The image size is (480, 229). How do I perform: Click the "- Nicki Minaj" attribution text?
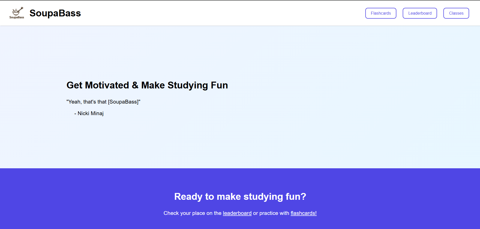89,113
